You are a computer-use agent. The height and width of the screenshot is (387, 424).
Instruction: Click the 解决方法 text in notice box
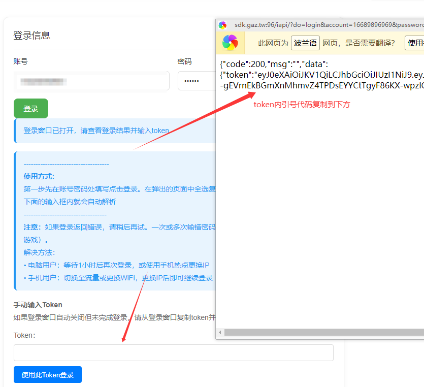click(39, 252)
